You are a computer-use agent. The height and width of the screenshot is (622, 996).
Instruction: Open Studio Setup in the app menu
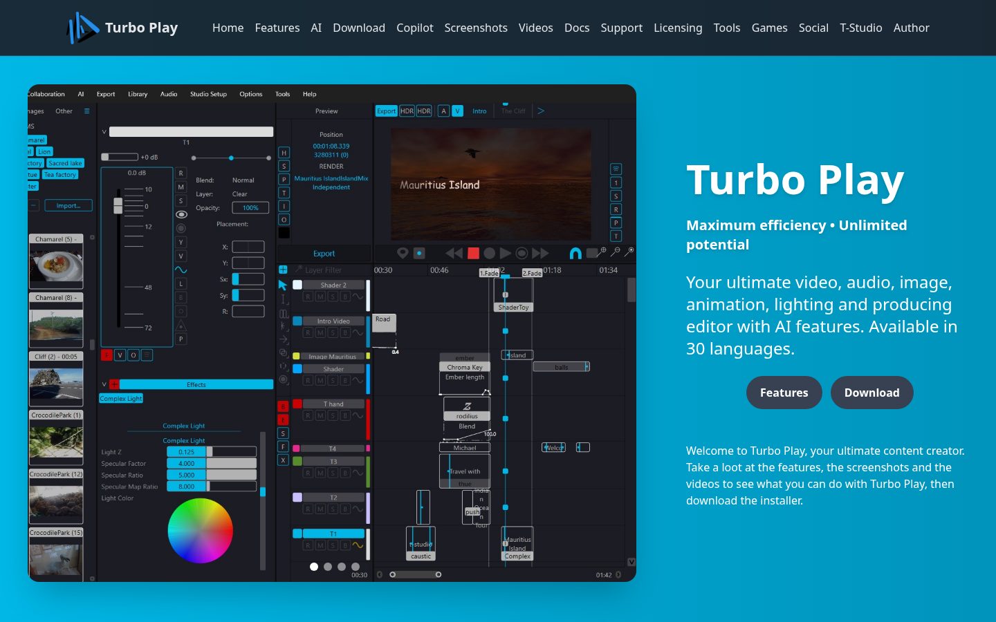pos(208,94)
